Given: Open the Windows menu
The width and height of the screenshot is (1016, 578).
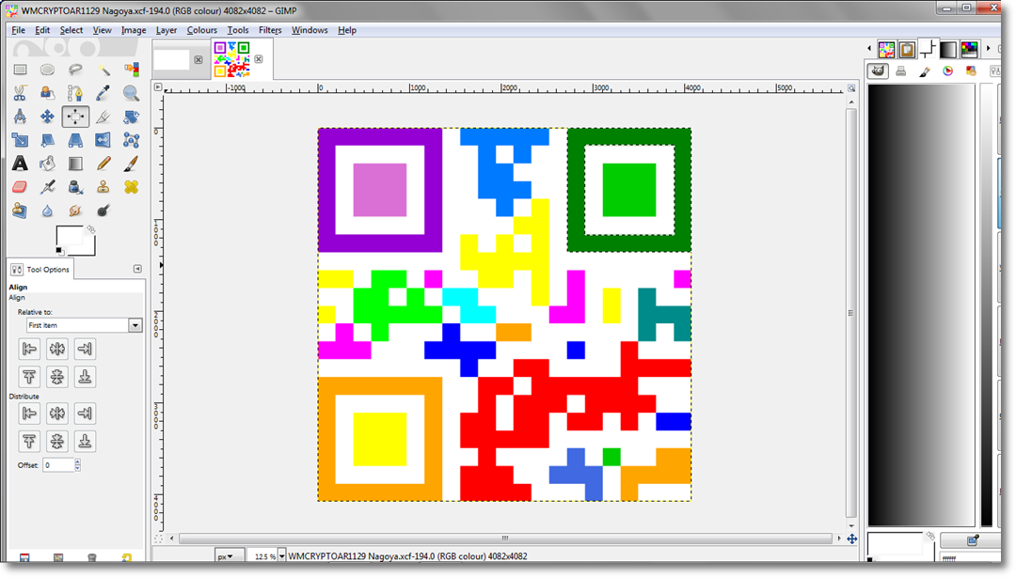Looking at the screenshot, I should [310, 30].
